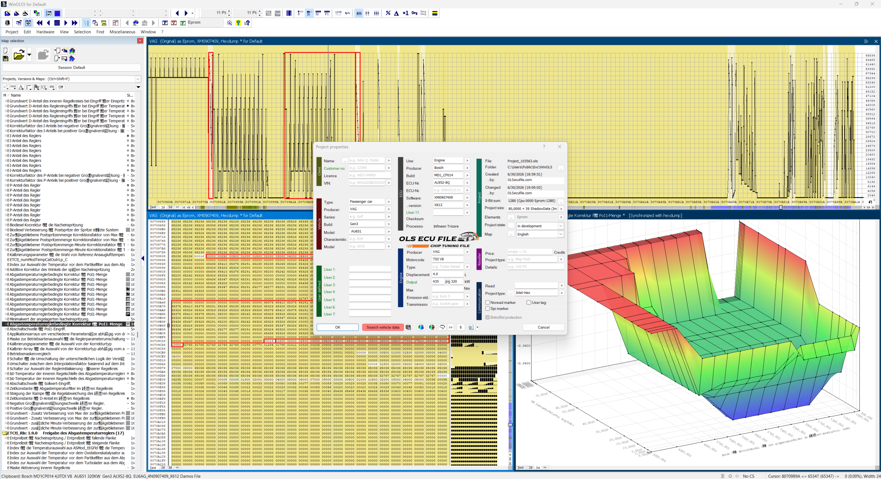The image size is (881, 479).
Task: Open the Window menu
Action: click(148, 32)
